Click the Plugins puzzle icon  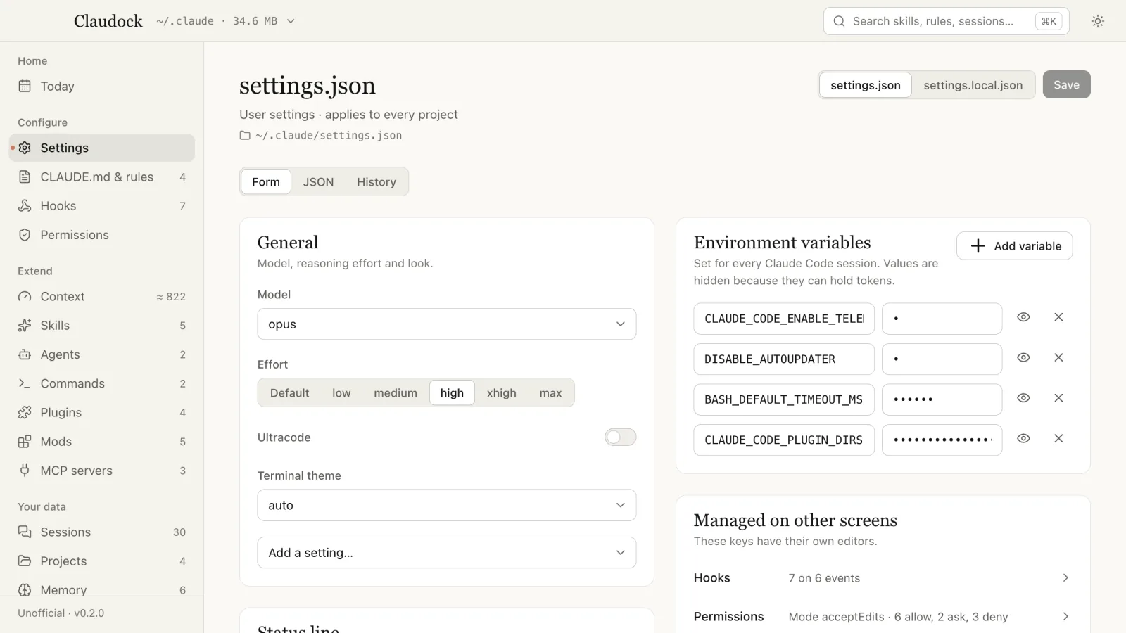pos(25,412)
